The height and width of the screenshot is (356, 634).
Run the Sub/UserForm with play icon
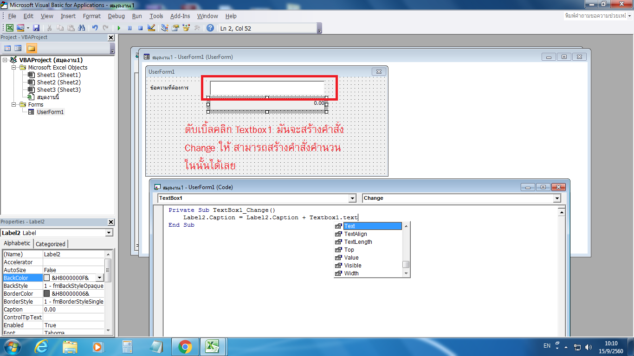pos(119,28)
